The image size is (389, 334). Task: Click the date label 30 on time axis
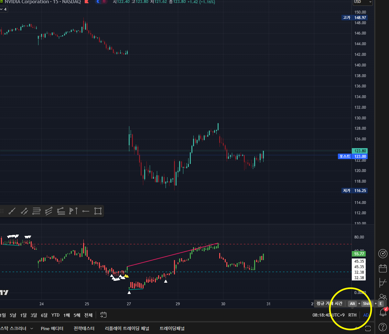[x=223, y=304]
